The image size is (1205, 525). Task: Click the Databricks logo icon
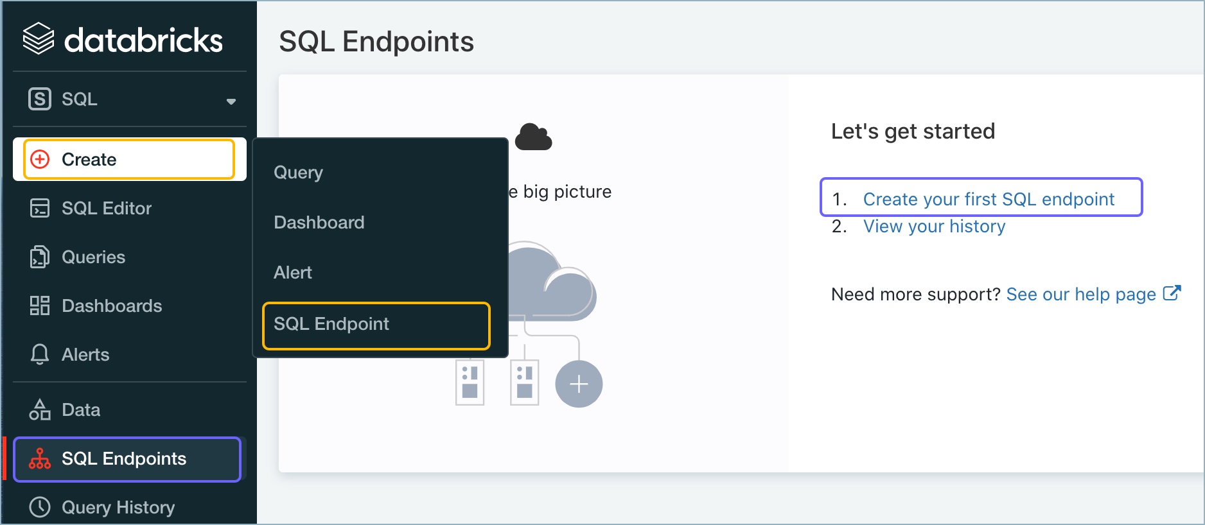tap(39, 39)
